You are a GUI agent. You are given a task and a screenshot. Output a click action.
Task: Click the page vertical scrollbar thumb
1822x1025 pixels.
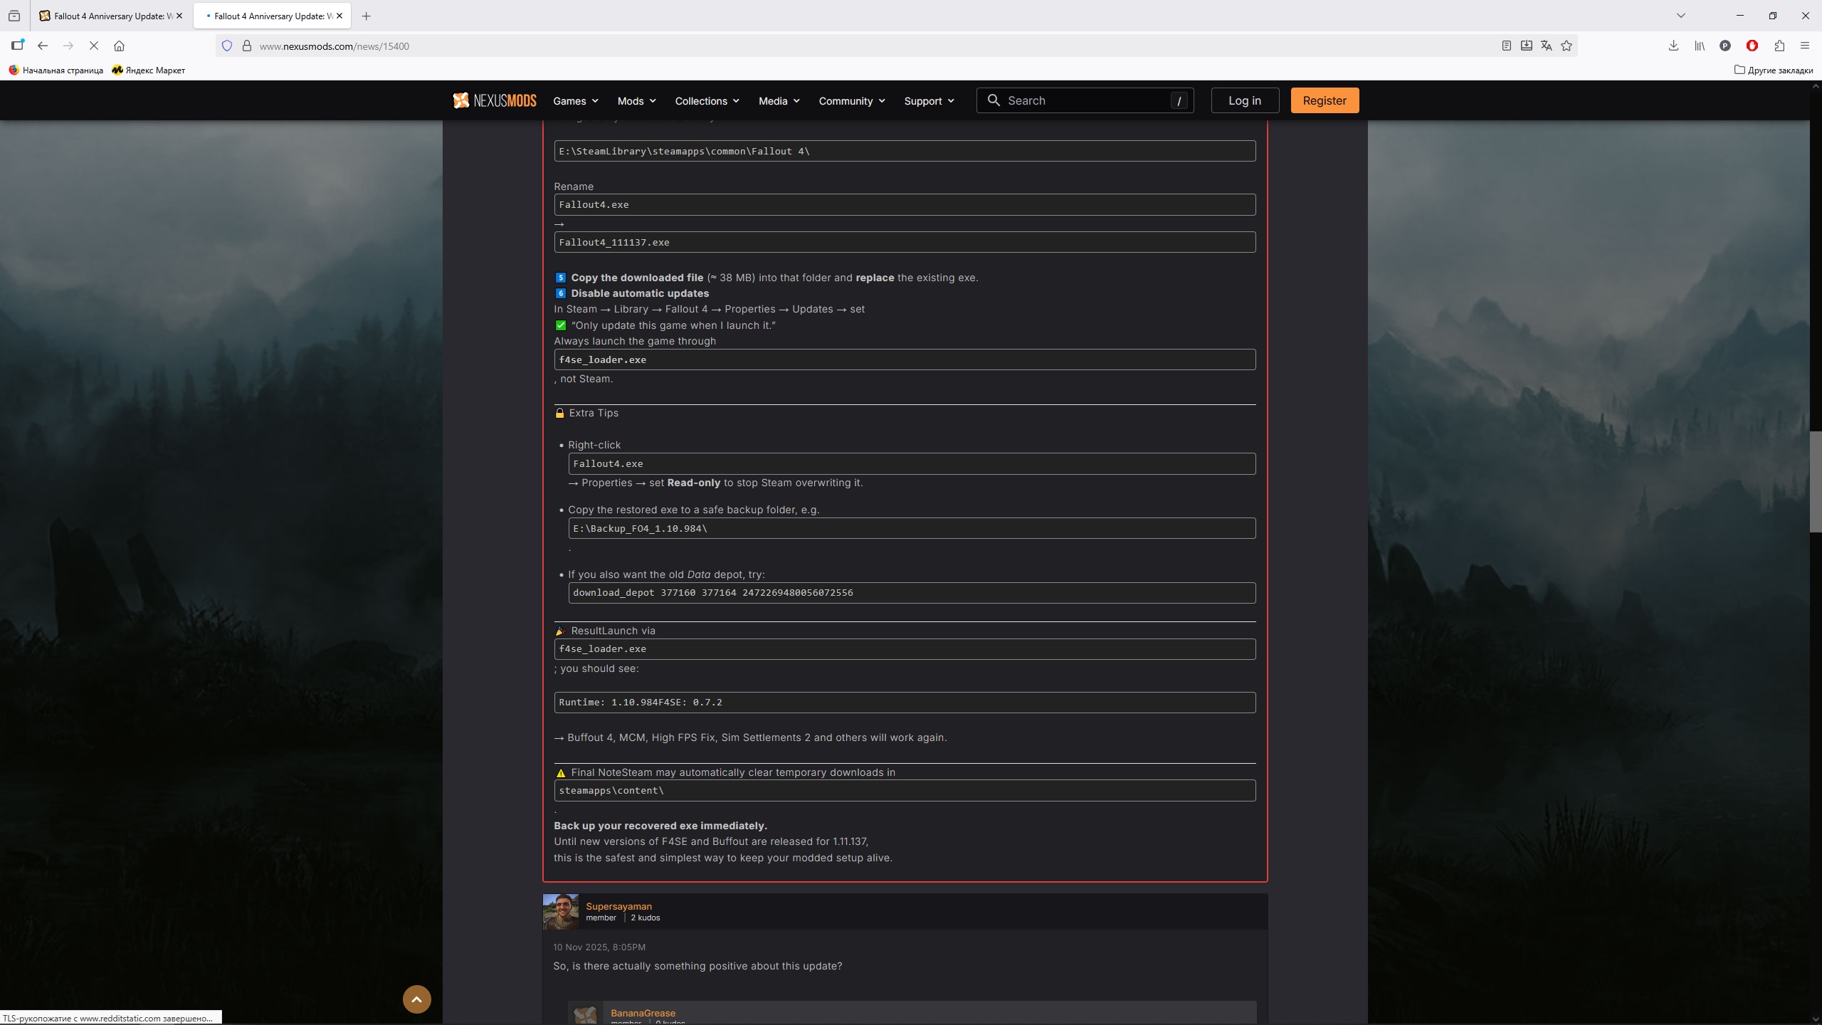pyautogui.click(x=1816, y=481)
